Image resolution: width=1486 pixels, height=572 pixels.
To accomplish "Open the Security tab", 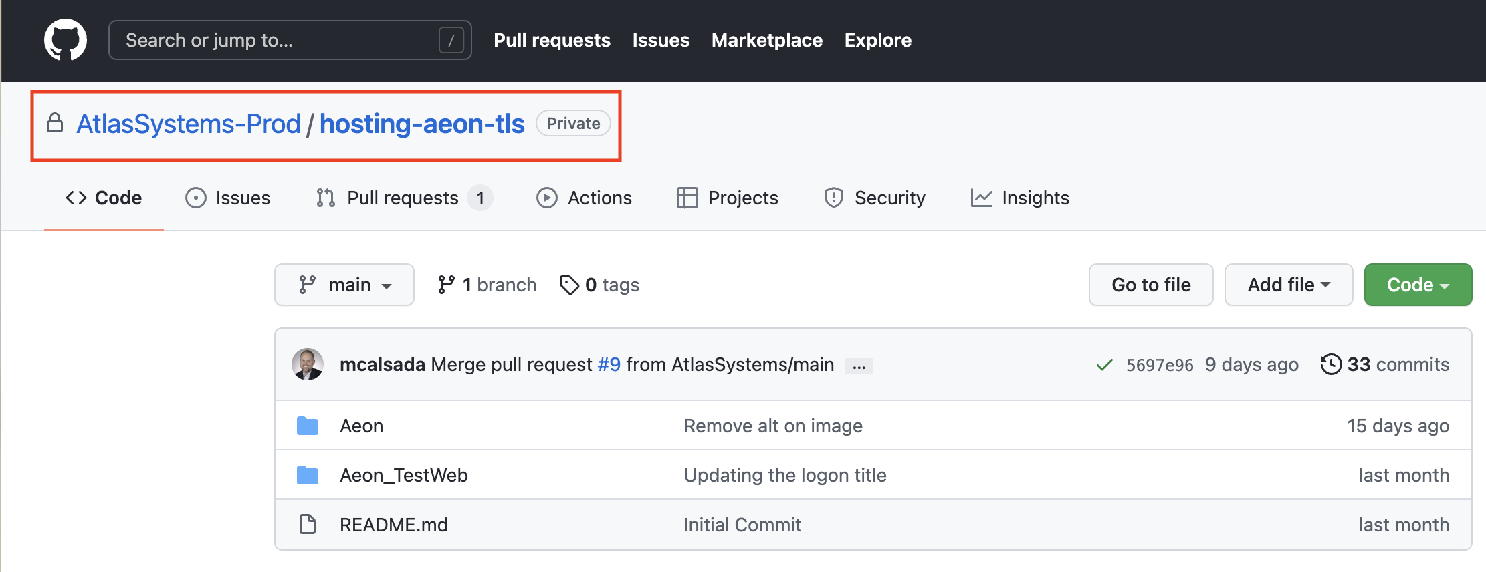I will pos(875,198).
